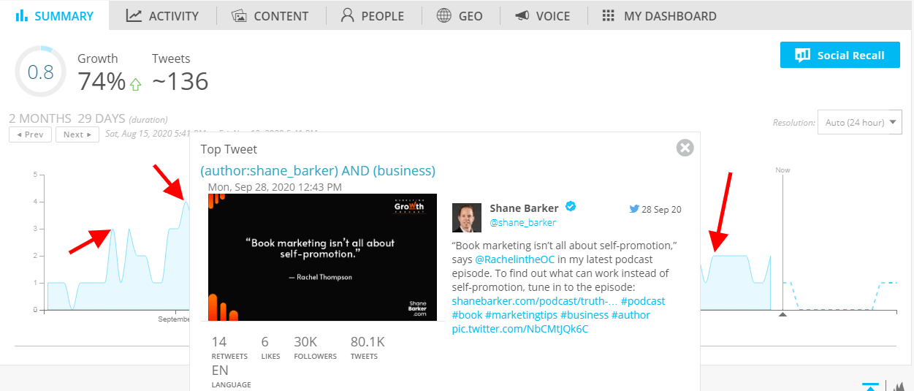Click the Now marker triangle on timeline

tap(782, 314)
